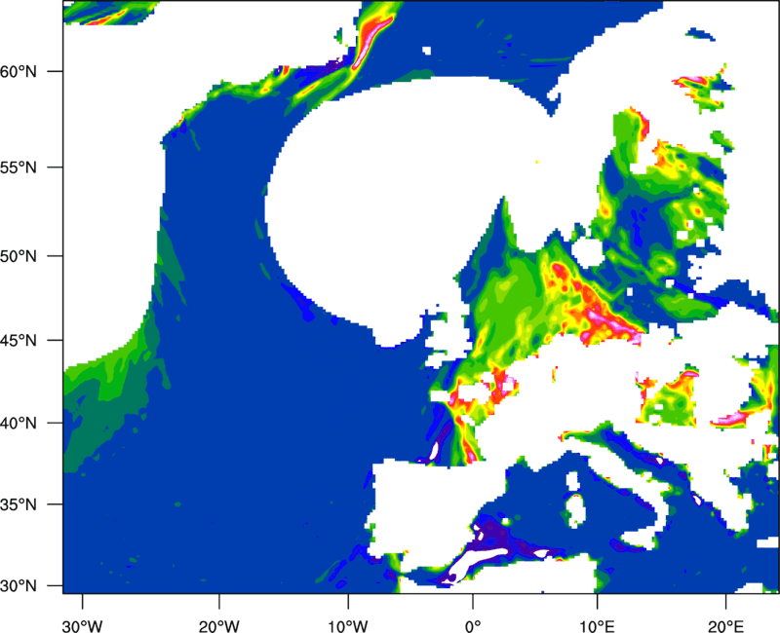Screen dimensions: 780x633
Task: Click the 60°N latitude label
Action: point(19,72)
